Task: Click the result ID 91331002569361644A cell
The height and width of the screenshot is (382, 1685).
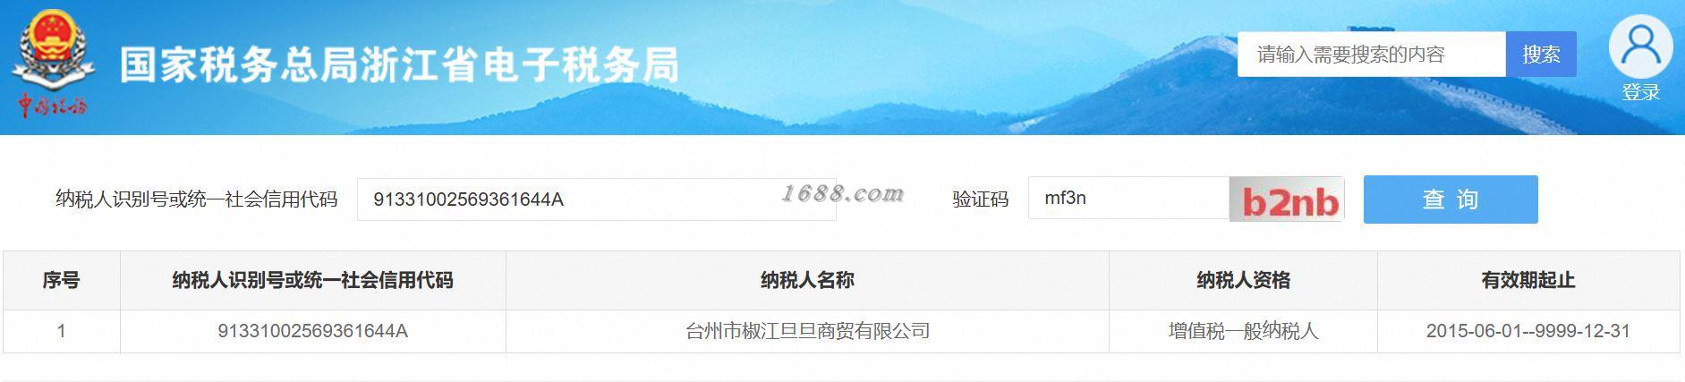Action: pos(312,331)
